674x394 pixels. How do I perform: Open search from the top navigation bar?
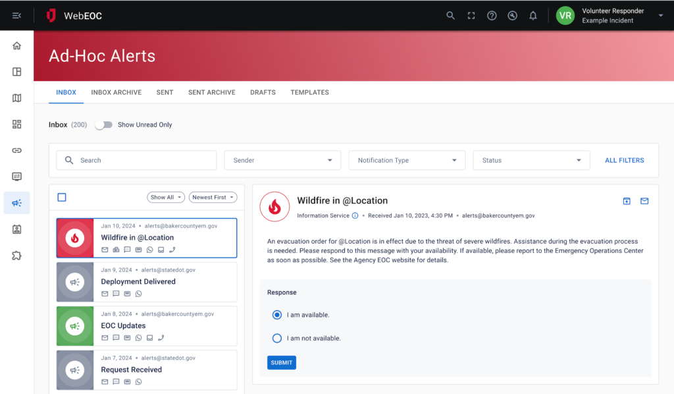450,15
